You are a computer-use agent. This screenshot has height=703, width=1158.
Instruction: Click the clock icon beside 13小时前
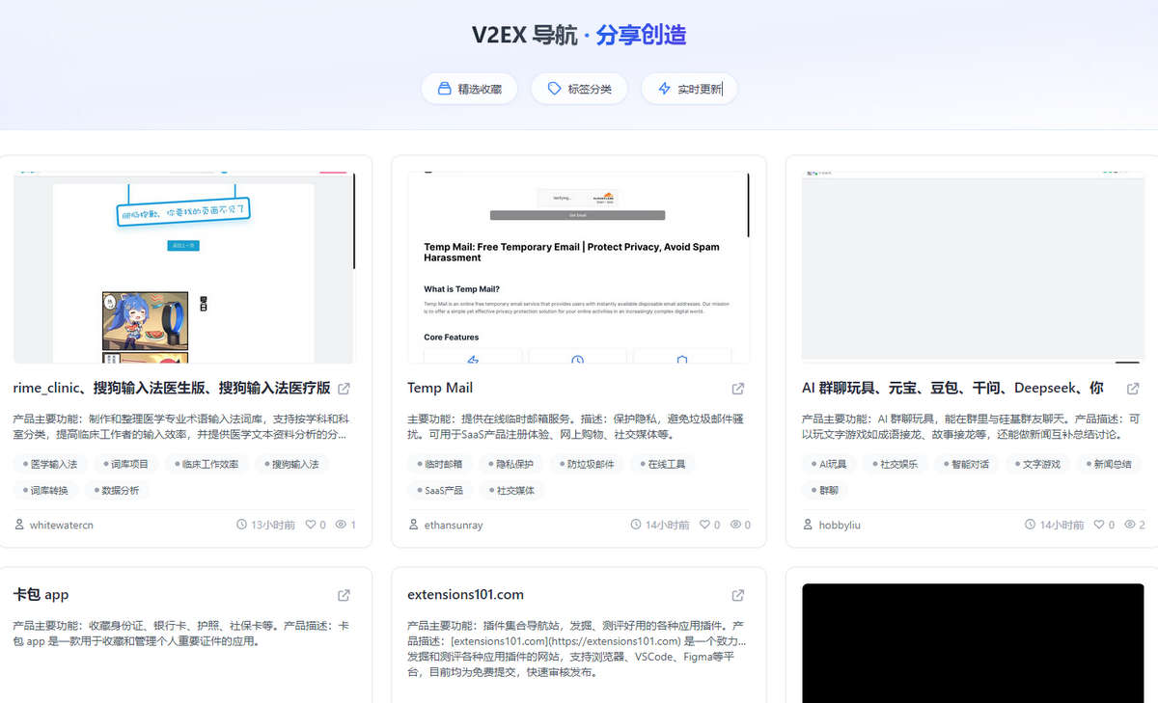tap(241, 525)
